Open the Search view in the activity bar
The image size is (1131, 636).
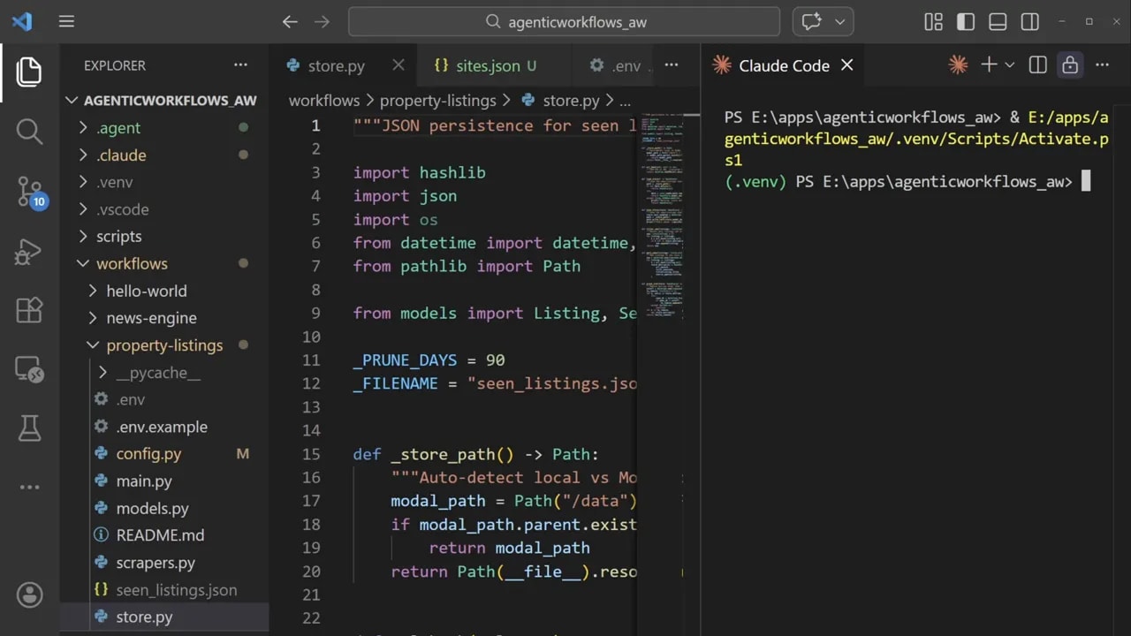[29, 131]
